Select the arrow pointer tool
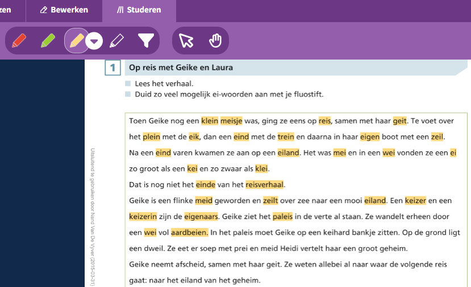The width and height of the screenshot is (471, 287). 186,41
